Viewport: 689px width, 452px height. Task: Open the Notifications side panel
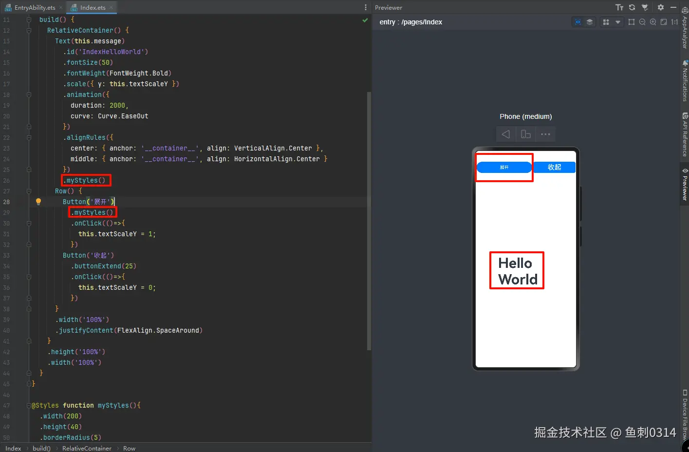coord(685,80)
